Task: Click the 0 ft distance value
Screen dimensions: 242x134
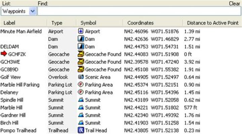Action: pos(188,54)
